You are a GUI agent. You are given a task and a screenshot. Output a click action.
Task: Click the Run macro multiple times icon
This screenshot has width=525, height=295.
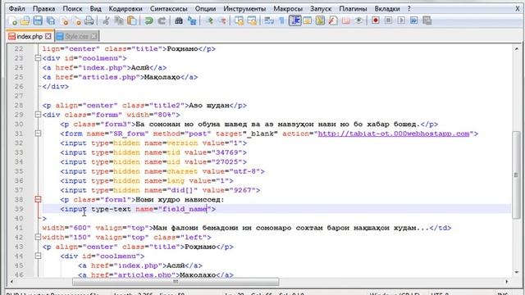click(413, 20)
